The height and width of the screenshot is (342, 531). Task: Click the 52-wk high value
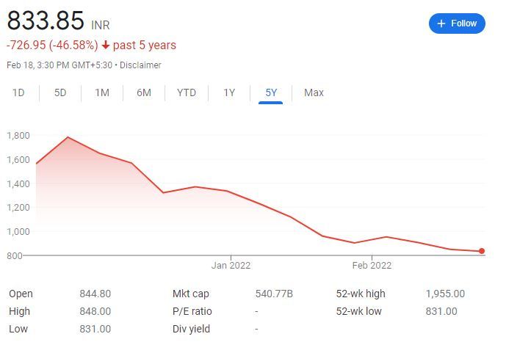click(445, 294)
